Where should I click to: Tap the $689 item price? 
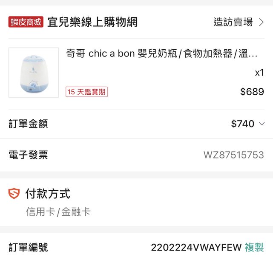pyautogui.click(x=252, y=92)
